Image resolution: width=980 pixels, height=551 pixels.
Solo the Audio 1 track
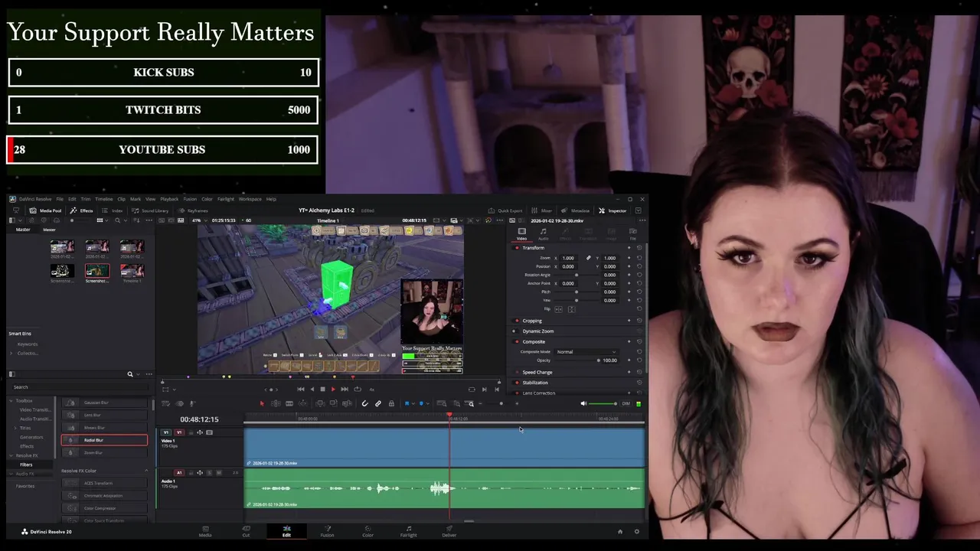(x=209, y=473)
